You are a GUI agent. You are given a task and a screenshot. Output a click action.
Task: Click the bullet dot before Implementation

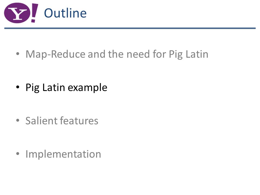[18, 154]
